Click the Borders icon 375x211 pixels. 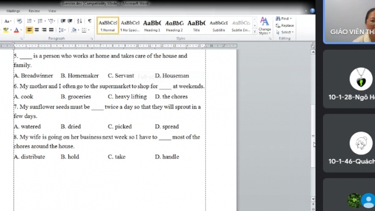point(84,30)
